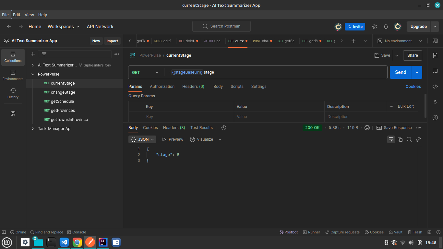Open the Workspaces dropdown
Screen dimensions: 443x249
(64, 27)
